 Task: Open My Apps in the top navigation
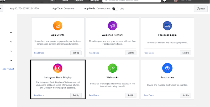(94, 1)
